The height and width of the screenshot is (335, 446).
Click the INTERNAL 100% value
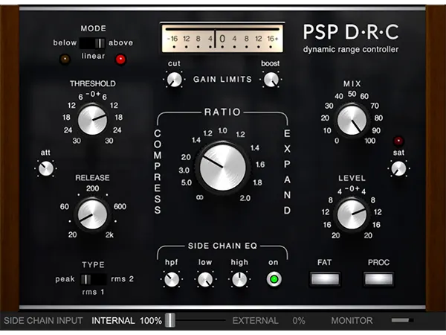pyautogui.click(x=126, y=320)
